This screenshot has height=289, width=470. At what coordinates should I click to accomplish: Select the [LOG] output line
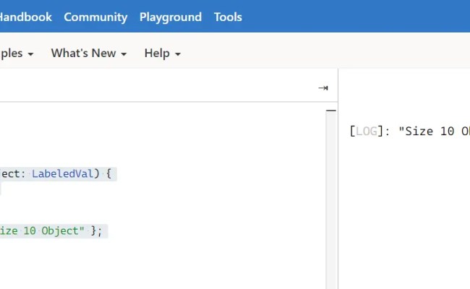pyautogui.click(x=409, y=131)
